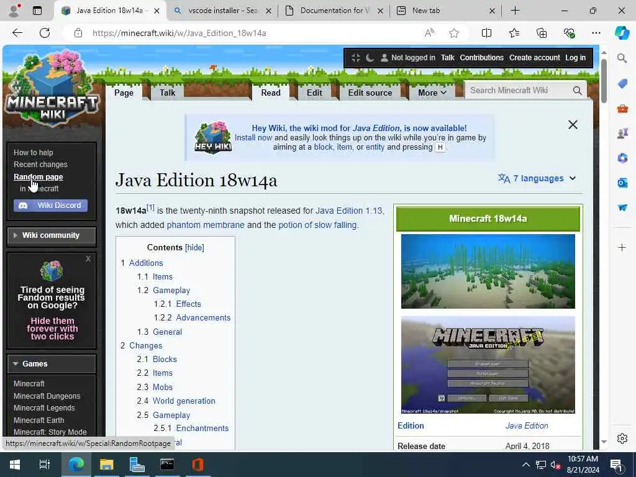Click the Create account link
636x477 pixels.
534,58
